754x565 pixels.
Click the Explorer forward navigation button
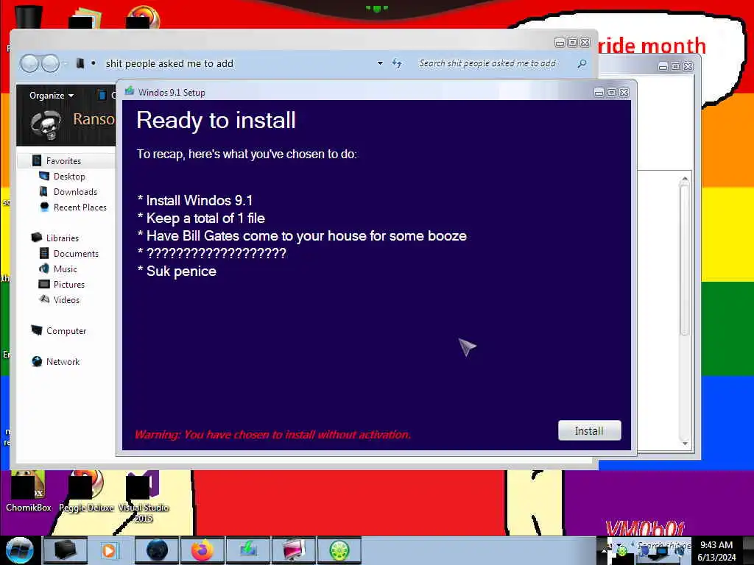(50, 63)
